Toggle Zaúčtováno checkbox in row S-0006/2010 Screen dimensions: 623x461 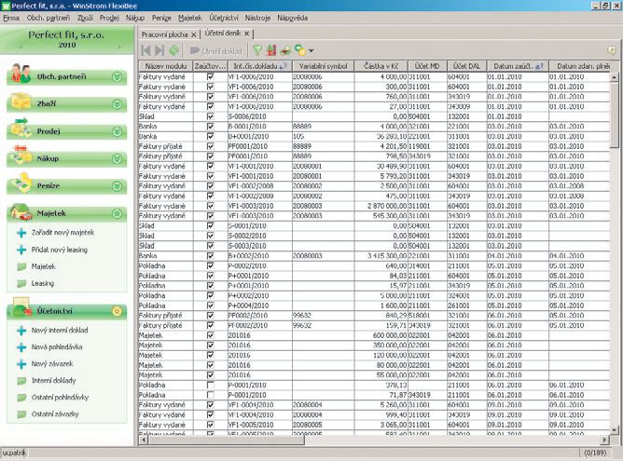(x=210, y=116)
